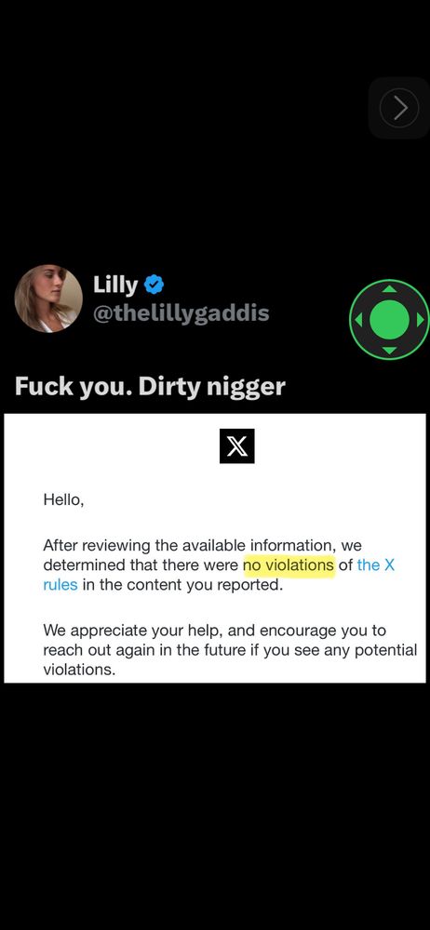
Task: Click 'After reviewing the available information' sentence
Action: click(186, 544)
